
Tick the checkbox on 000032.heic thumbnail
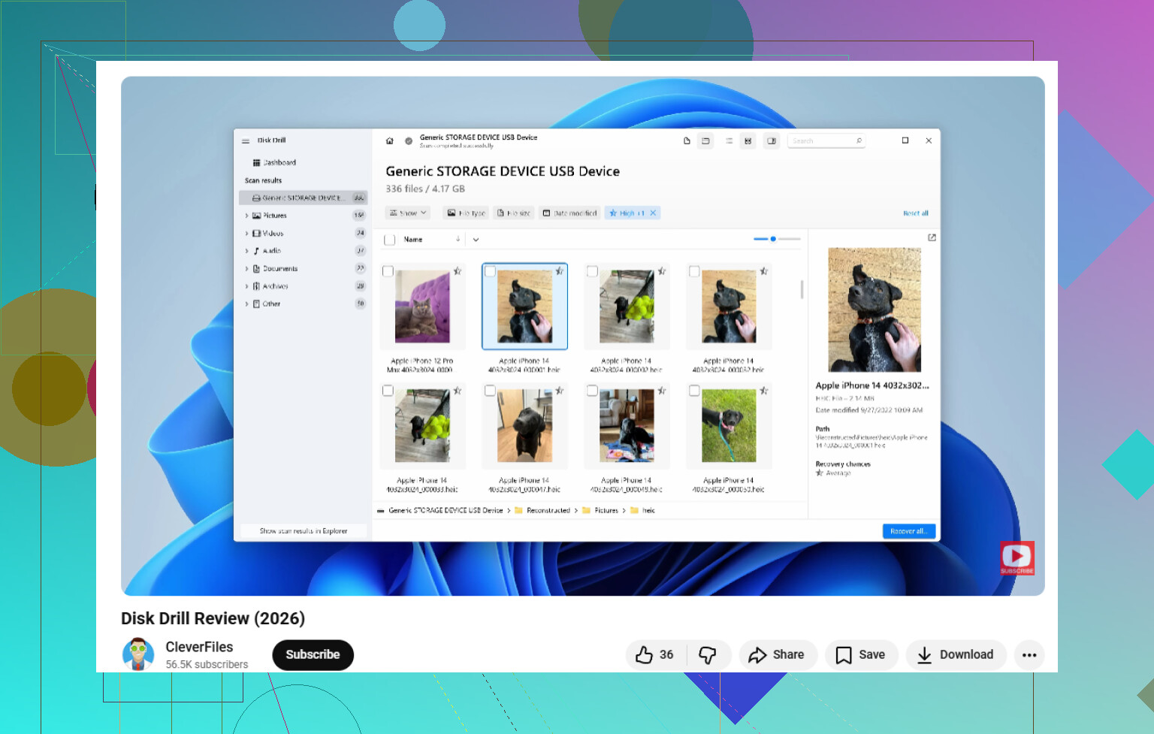(x=694, y=271)
